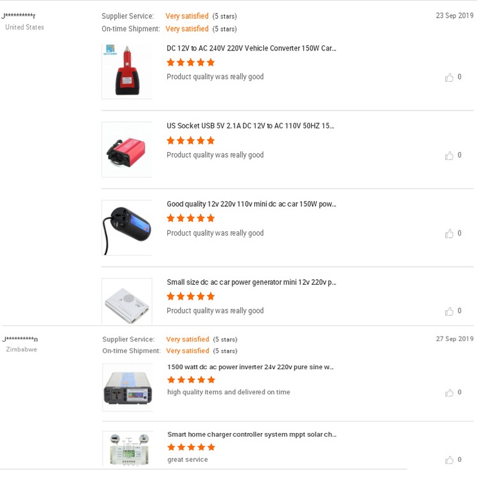View mppt solar charge controller thumbnail
This screenshot has height=479, width=479.
[128, 448]
